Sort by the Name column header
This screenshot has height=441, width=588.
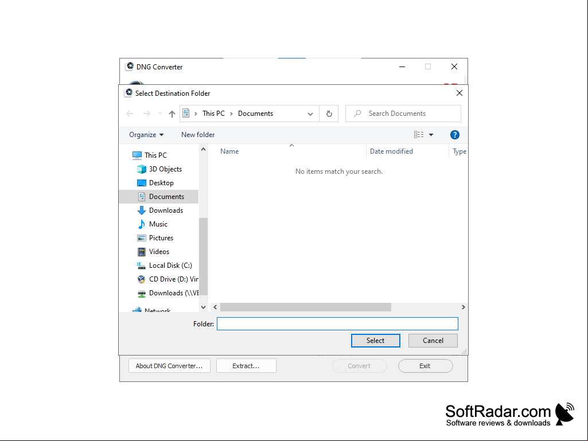pyautogui.click(x=229, y=151)
